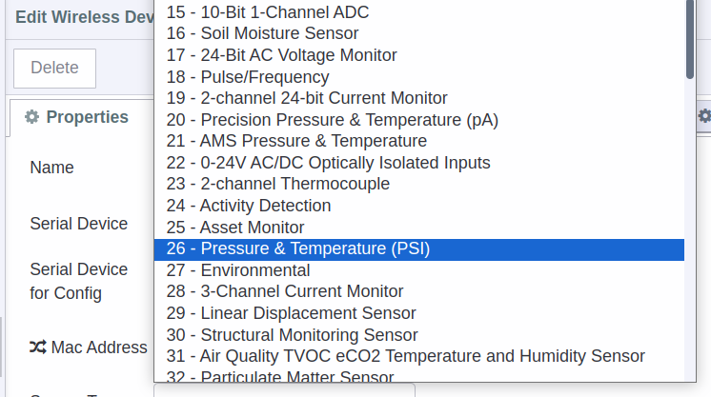
Task: Click the dropdown list scrollbar thumb
Action: [690, 38]
